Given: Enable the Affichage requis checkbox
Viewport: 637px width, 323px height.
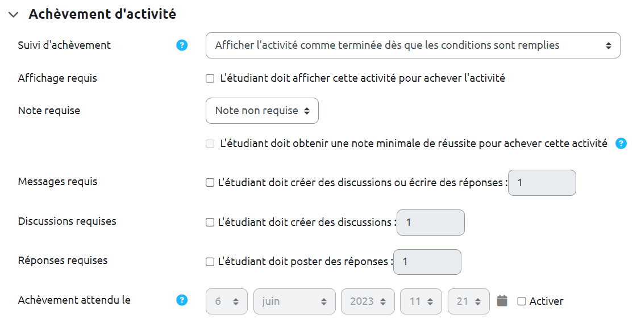Looking at the screenshot, I should pyautogui.click(x=210, y=79).
